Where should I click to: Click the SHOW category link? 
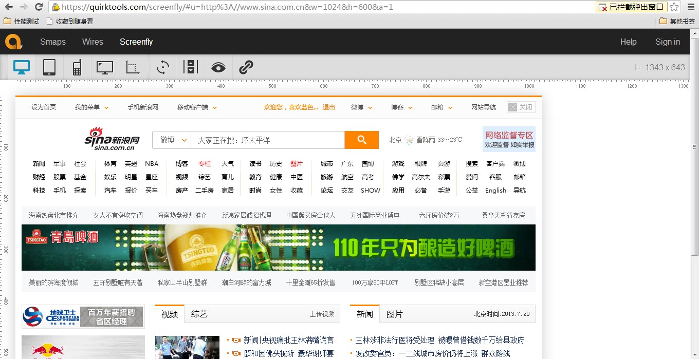tap(371, 191)
